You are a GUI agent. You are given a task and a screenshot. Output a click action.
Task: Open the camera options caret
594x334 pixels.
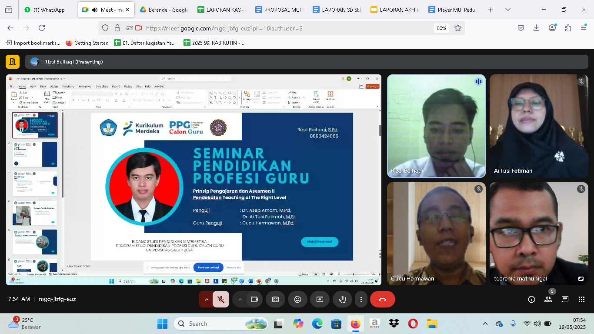pos(240,299)
